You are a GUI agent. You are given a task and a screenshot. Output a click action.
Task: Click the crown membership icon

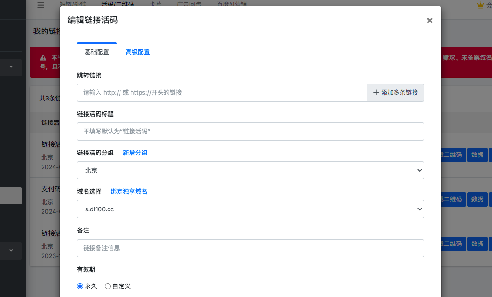tap(481, 5)
